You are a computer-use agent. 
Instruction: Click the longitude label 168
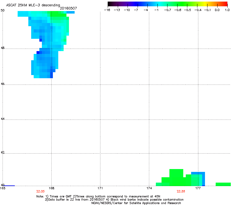51,188
